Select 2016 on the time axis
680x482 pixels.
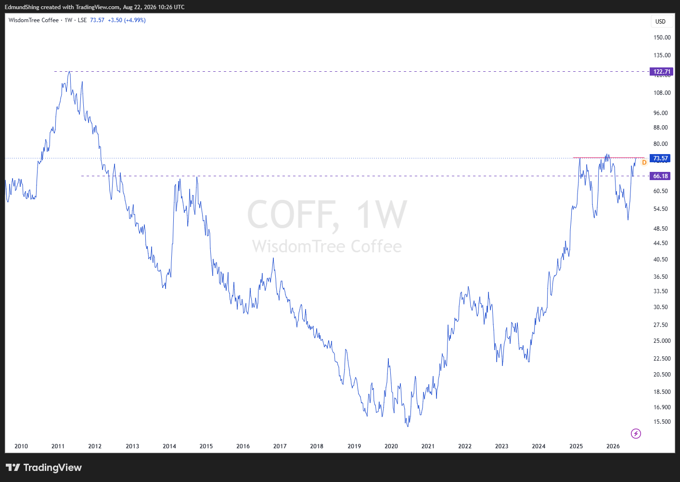[x=243, y=446]
